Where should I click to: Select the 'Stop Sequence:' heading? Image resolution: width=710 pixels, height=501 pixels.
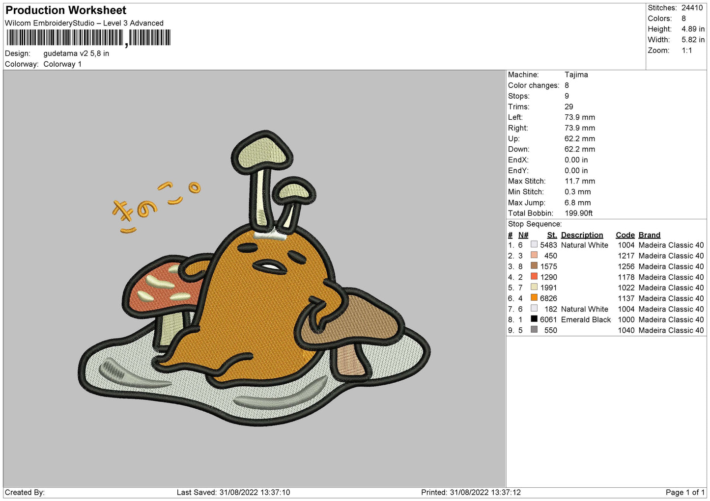(535, 224)
